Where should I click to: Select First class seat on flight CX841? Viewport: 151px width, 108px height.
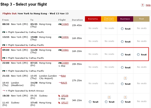138,55
